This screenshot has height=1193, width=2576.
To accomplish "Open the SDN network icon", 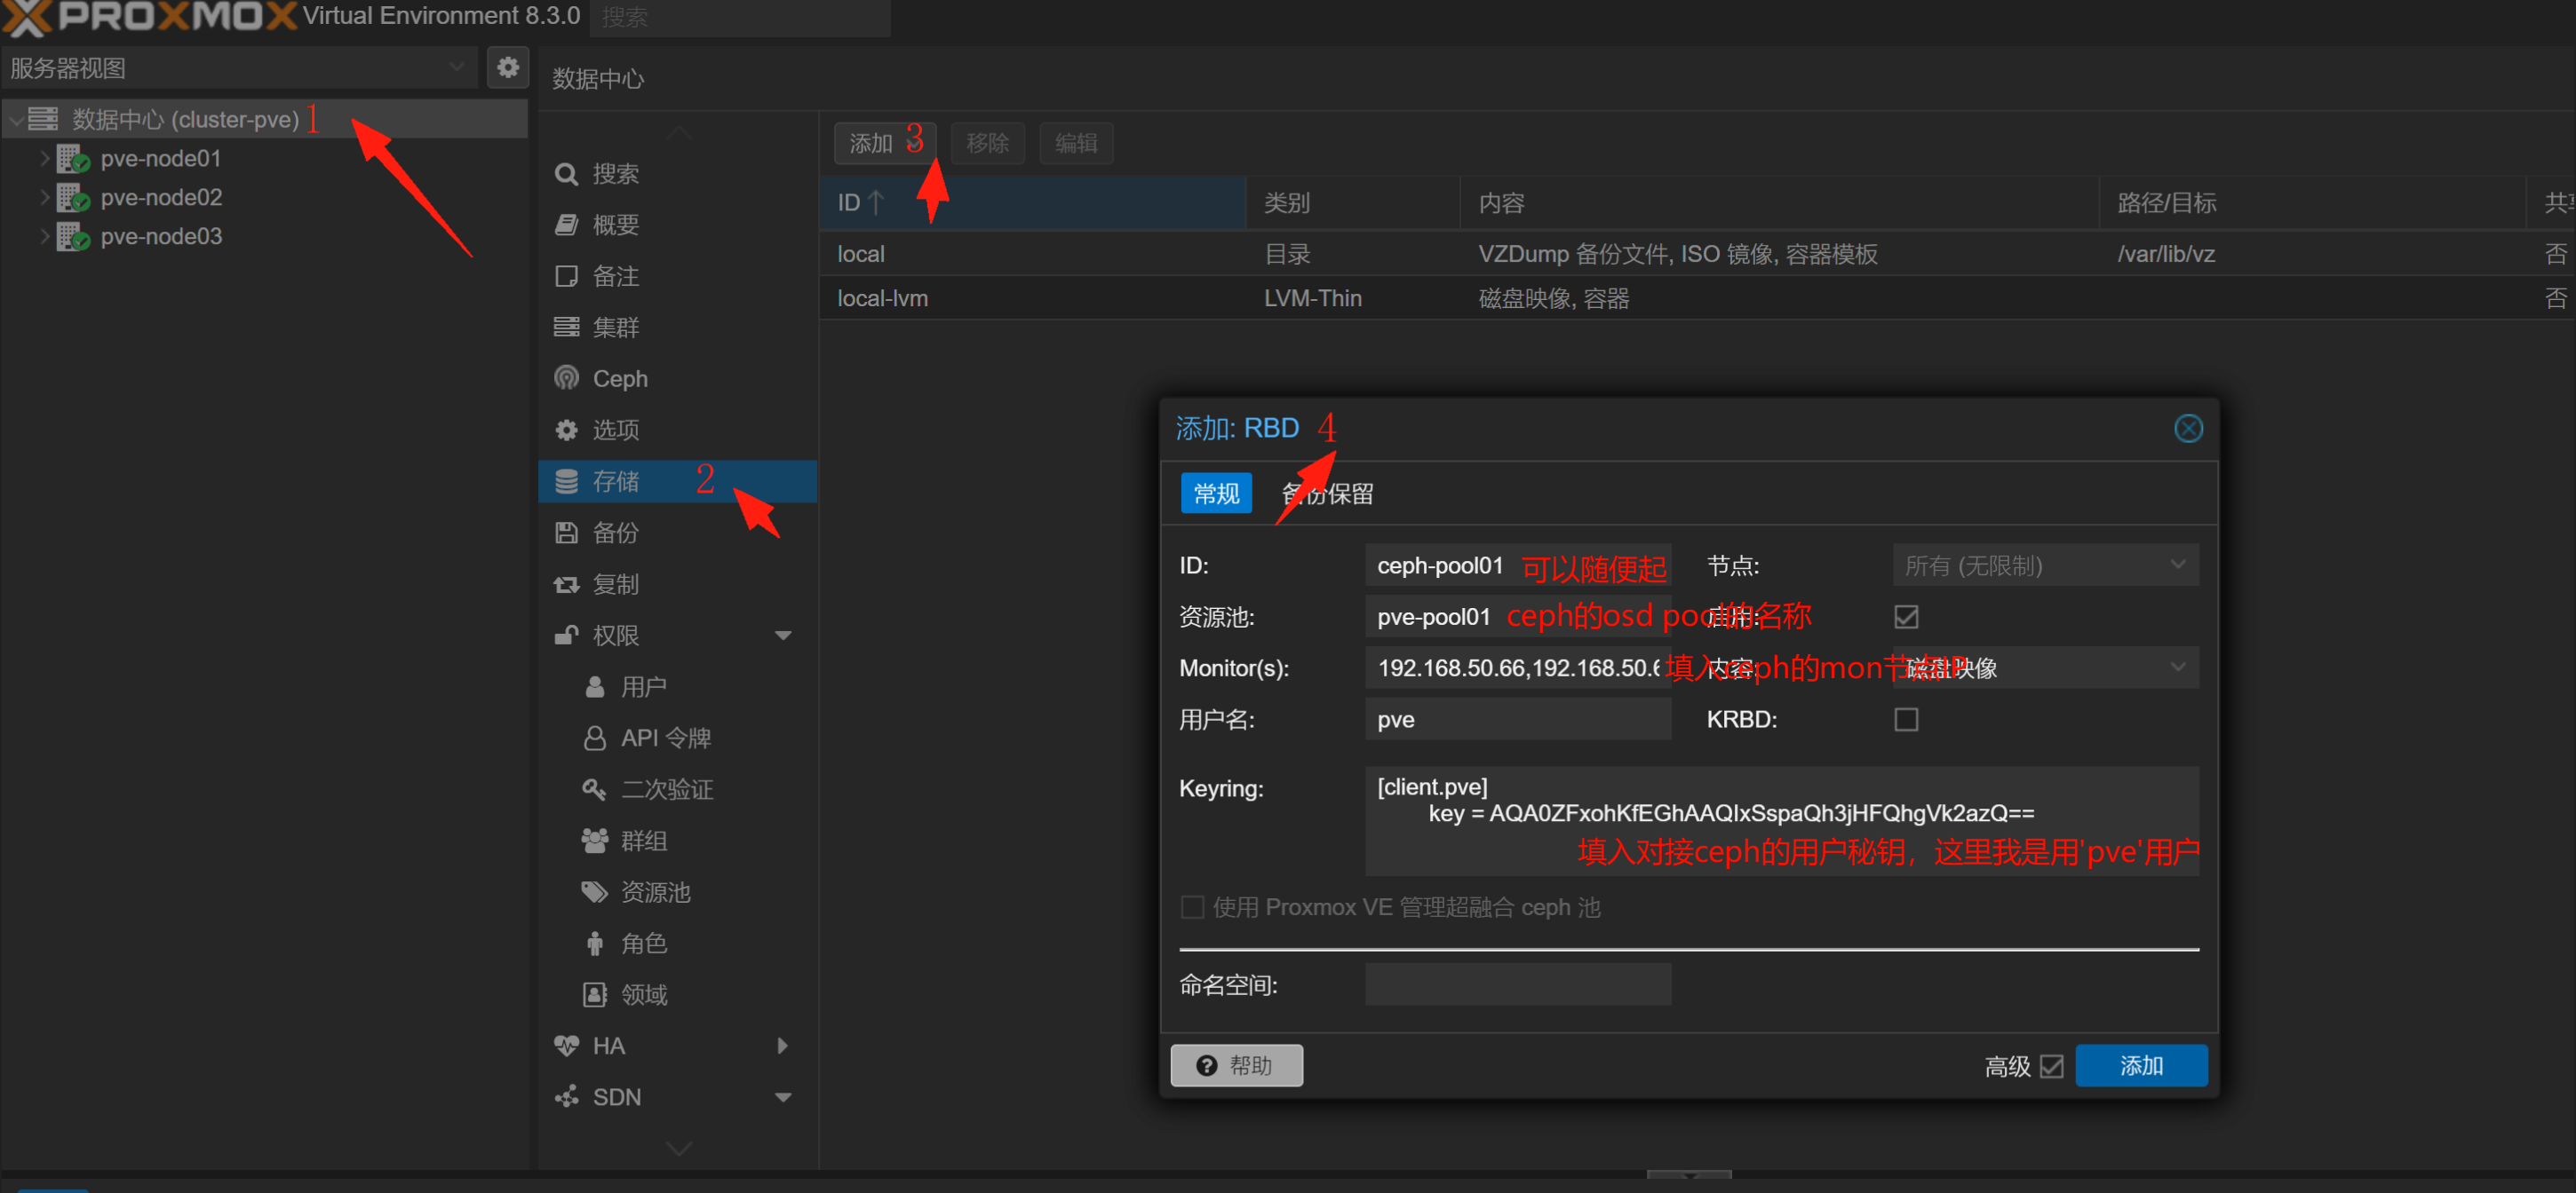I will point(566,1096).
